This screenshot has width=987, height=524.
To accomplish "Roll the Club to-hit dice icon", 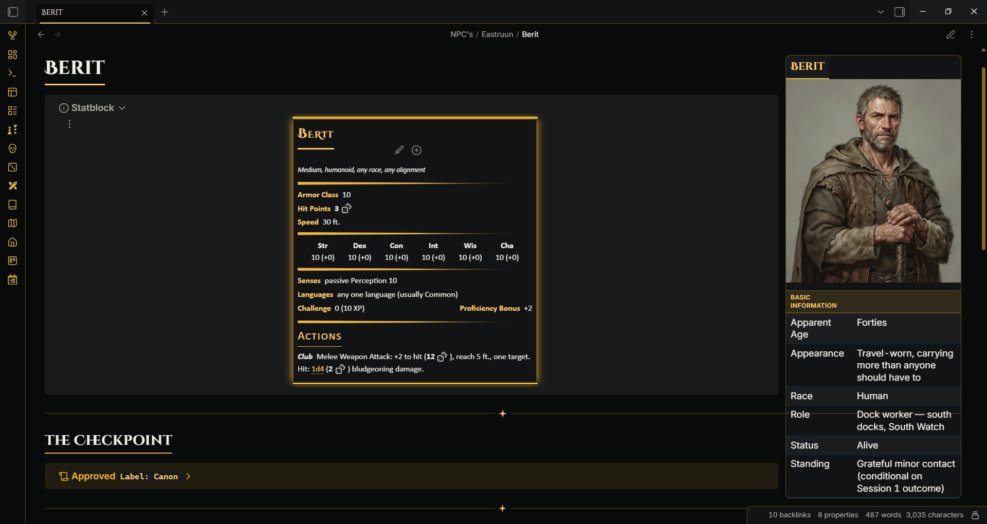I will [x=442, y=356].
